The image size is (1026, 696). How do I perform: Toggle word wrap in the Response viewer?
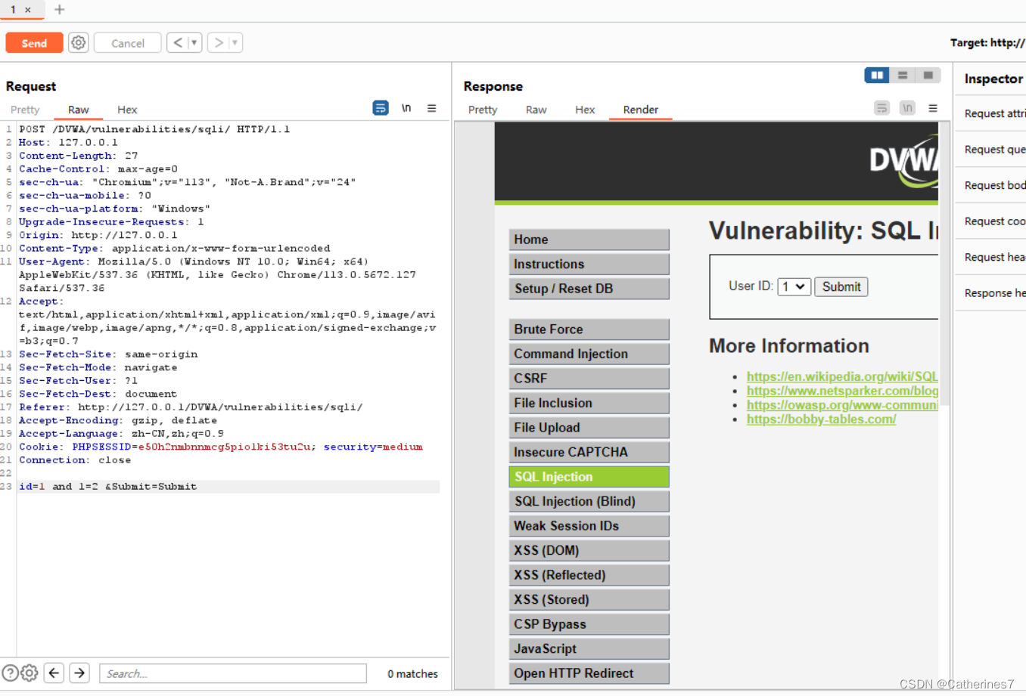pos(881,108)
